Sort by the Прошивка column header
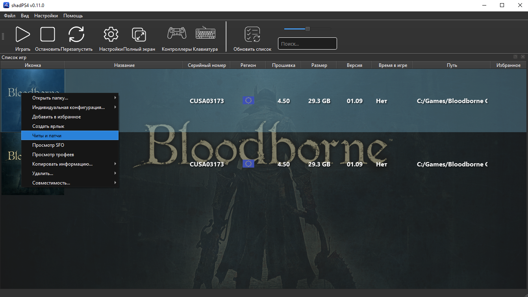 (x=283, y=65)
